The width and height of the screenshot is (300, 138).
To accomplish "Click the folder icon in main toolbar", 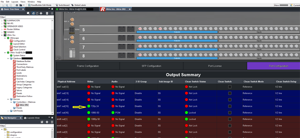I will coord(21,5).
